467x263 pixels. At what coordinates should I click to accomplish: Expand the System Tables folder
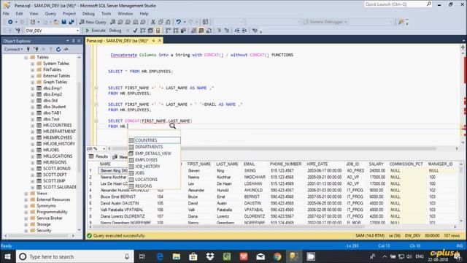tap(32, 64)
